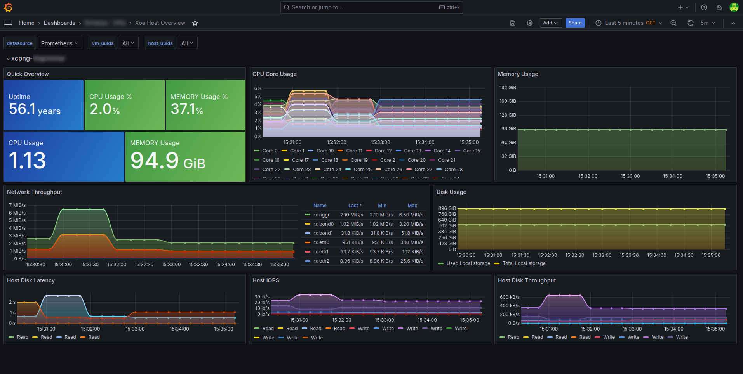Click the Grafana logo icon
The image size is (743, 374).
(x=8, y=7)
